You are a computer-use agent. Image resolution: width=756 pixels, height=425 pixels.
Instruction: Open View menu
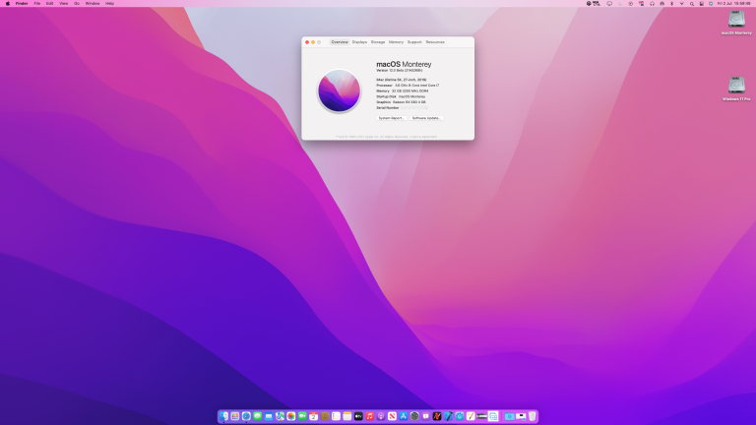[63, 3]
